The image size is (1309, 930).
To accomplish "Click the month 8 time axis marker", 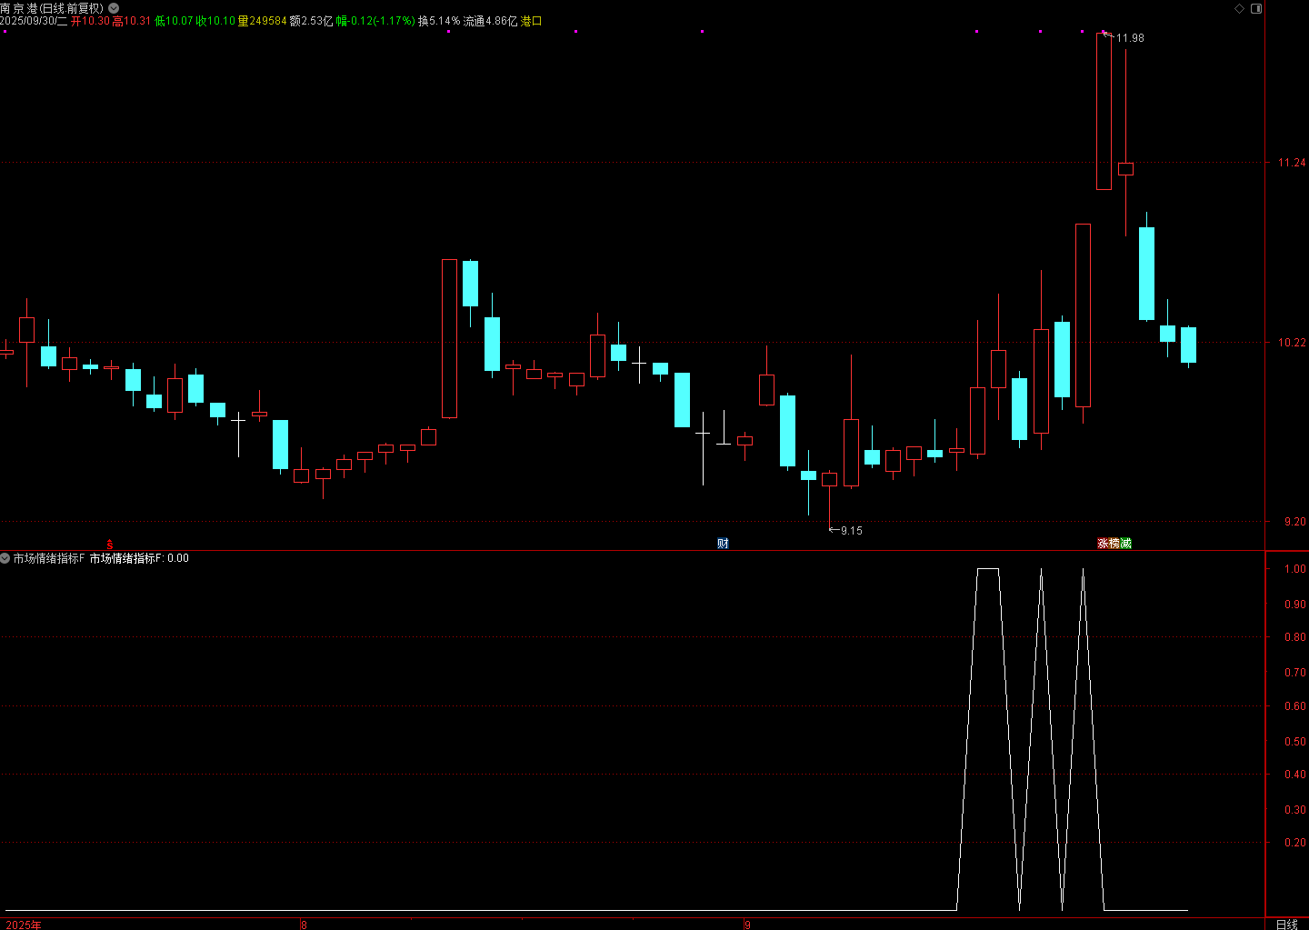I will coord(305,925).
